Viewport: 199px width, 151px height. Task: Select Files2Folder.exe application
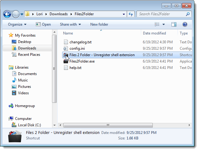[82, 61]
